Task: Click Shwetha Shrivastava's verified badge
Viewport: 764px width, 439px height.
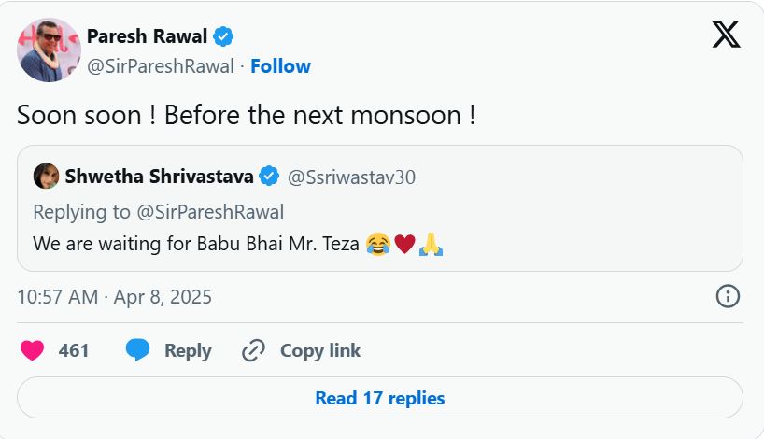Action: click(269, 176)
